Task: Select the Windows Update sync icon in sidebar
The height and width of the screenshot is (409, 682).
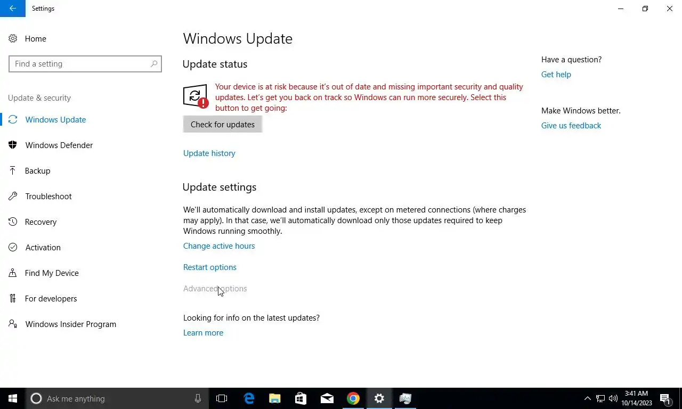Action: [x=13, y=120]
